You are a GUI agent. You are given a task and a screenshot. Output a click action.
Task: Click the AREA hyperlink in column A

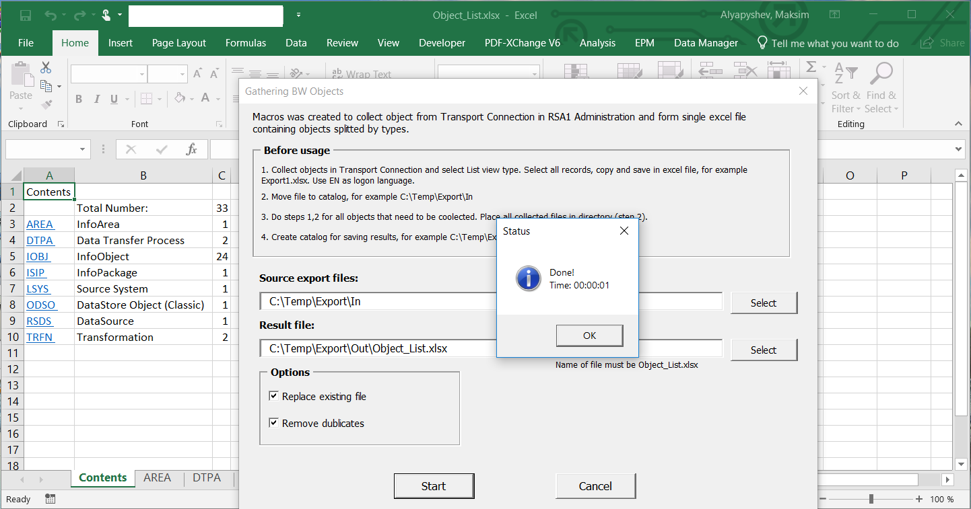40,224
